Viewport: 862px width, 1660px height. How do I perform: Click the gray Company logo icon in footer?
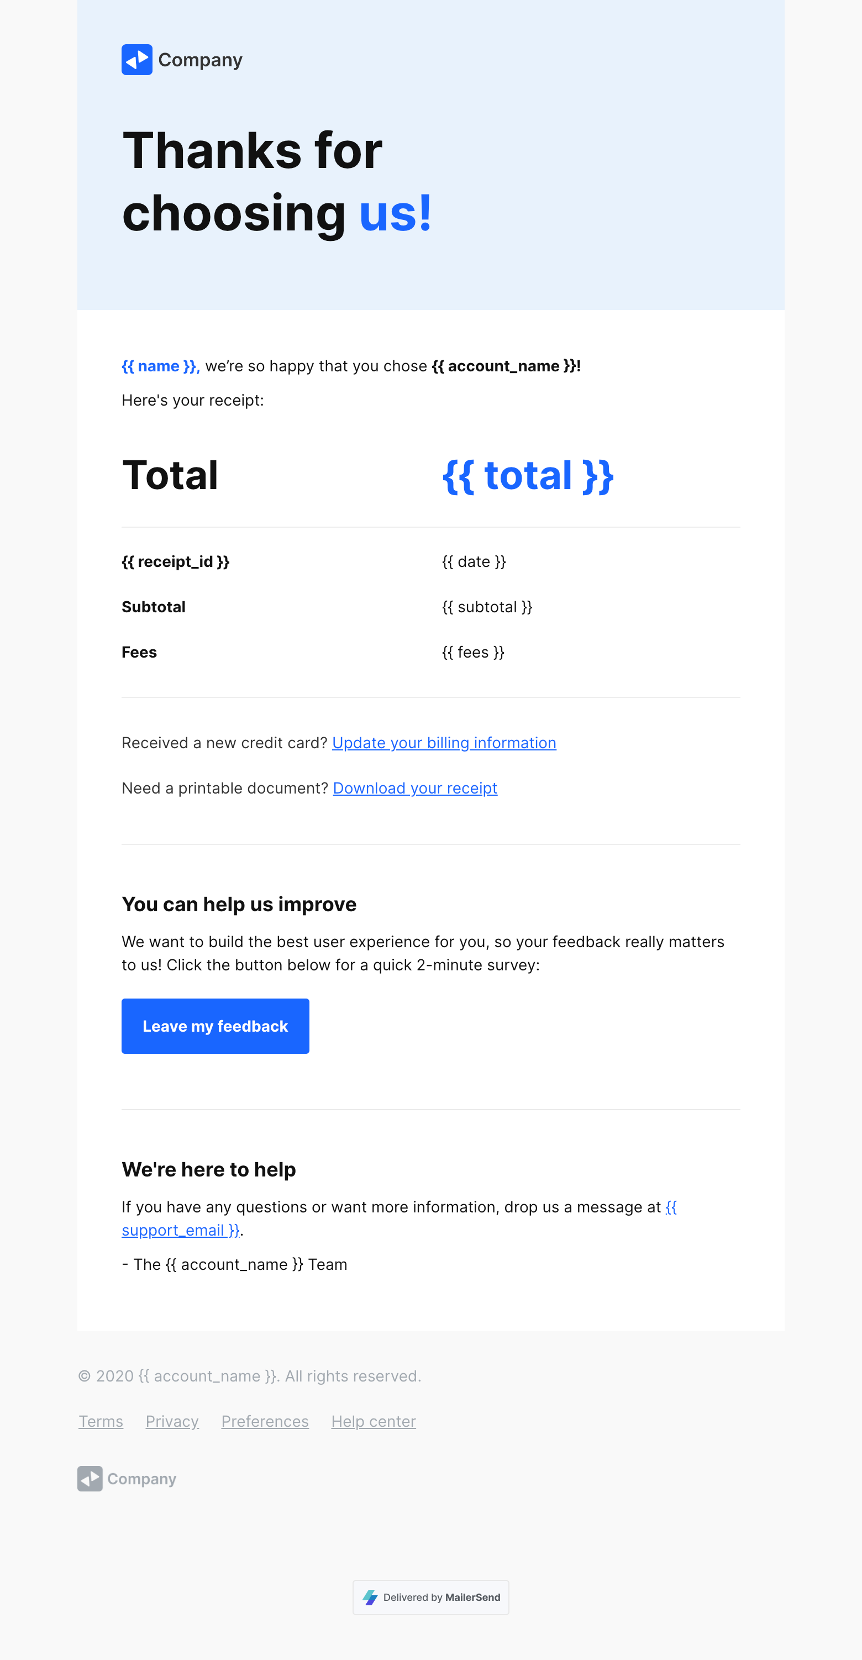tap(90, 1478)
